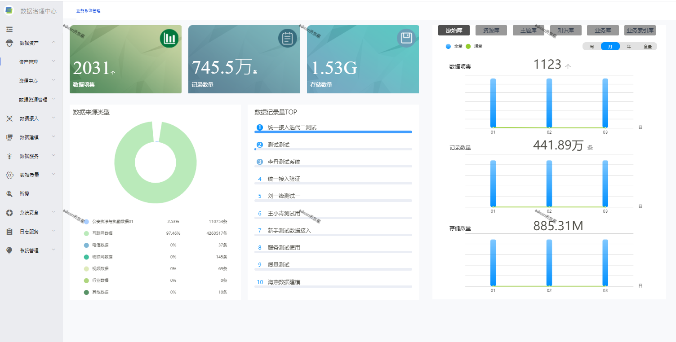
Task: Switch to the 原始库 tab
Action: [454, 31]
